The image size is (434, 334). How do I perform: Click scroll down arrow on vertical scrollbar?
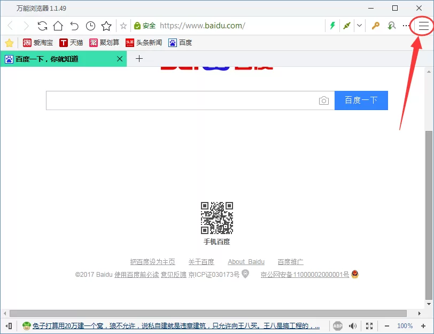(429, 304)
